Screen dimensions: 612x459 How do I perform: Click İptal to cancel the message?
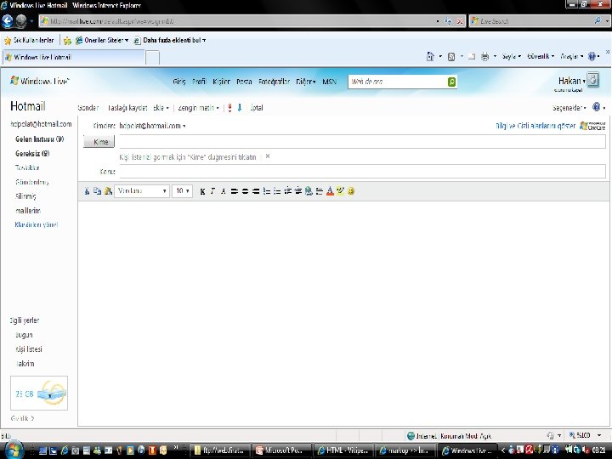[x=257, y=108]
